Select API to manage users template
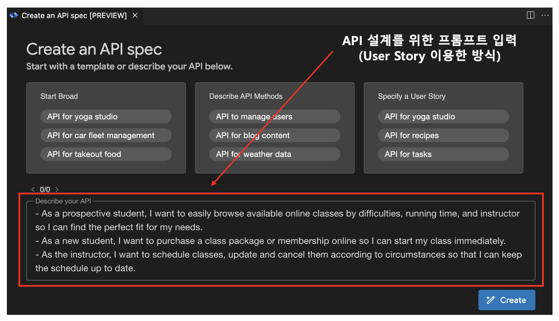Screen dimensions: 559x321 coord(275,116)
